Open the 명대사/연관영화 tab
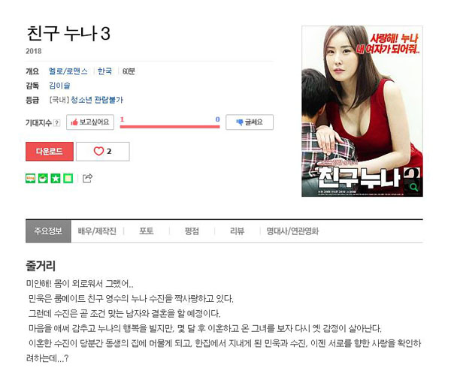Viewport: 451px width, 377px height. click(292, 231)
